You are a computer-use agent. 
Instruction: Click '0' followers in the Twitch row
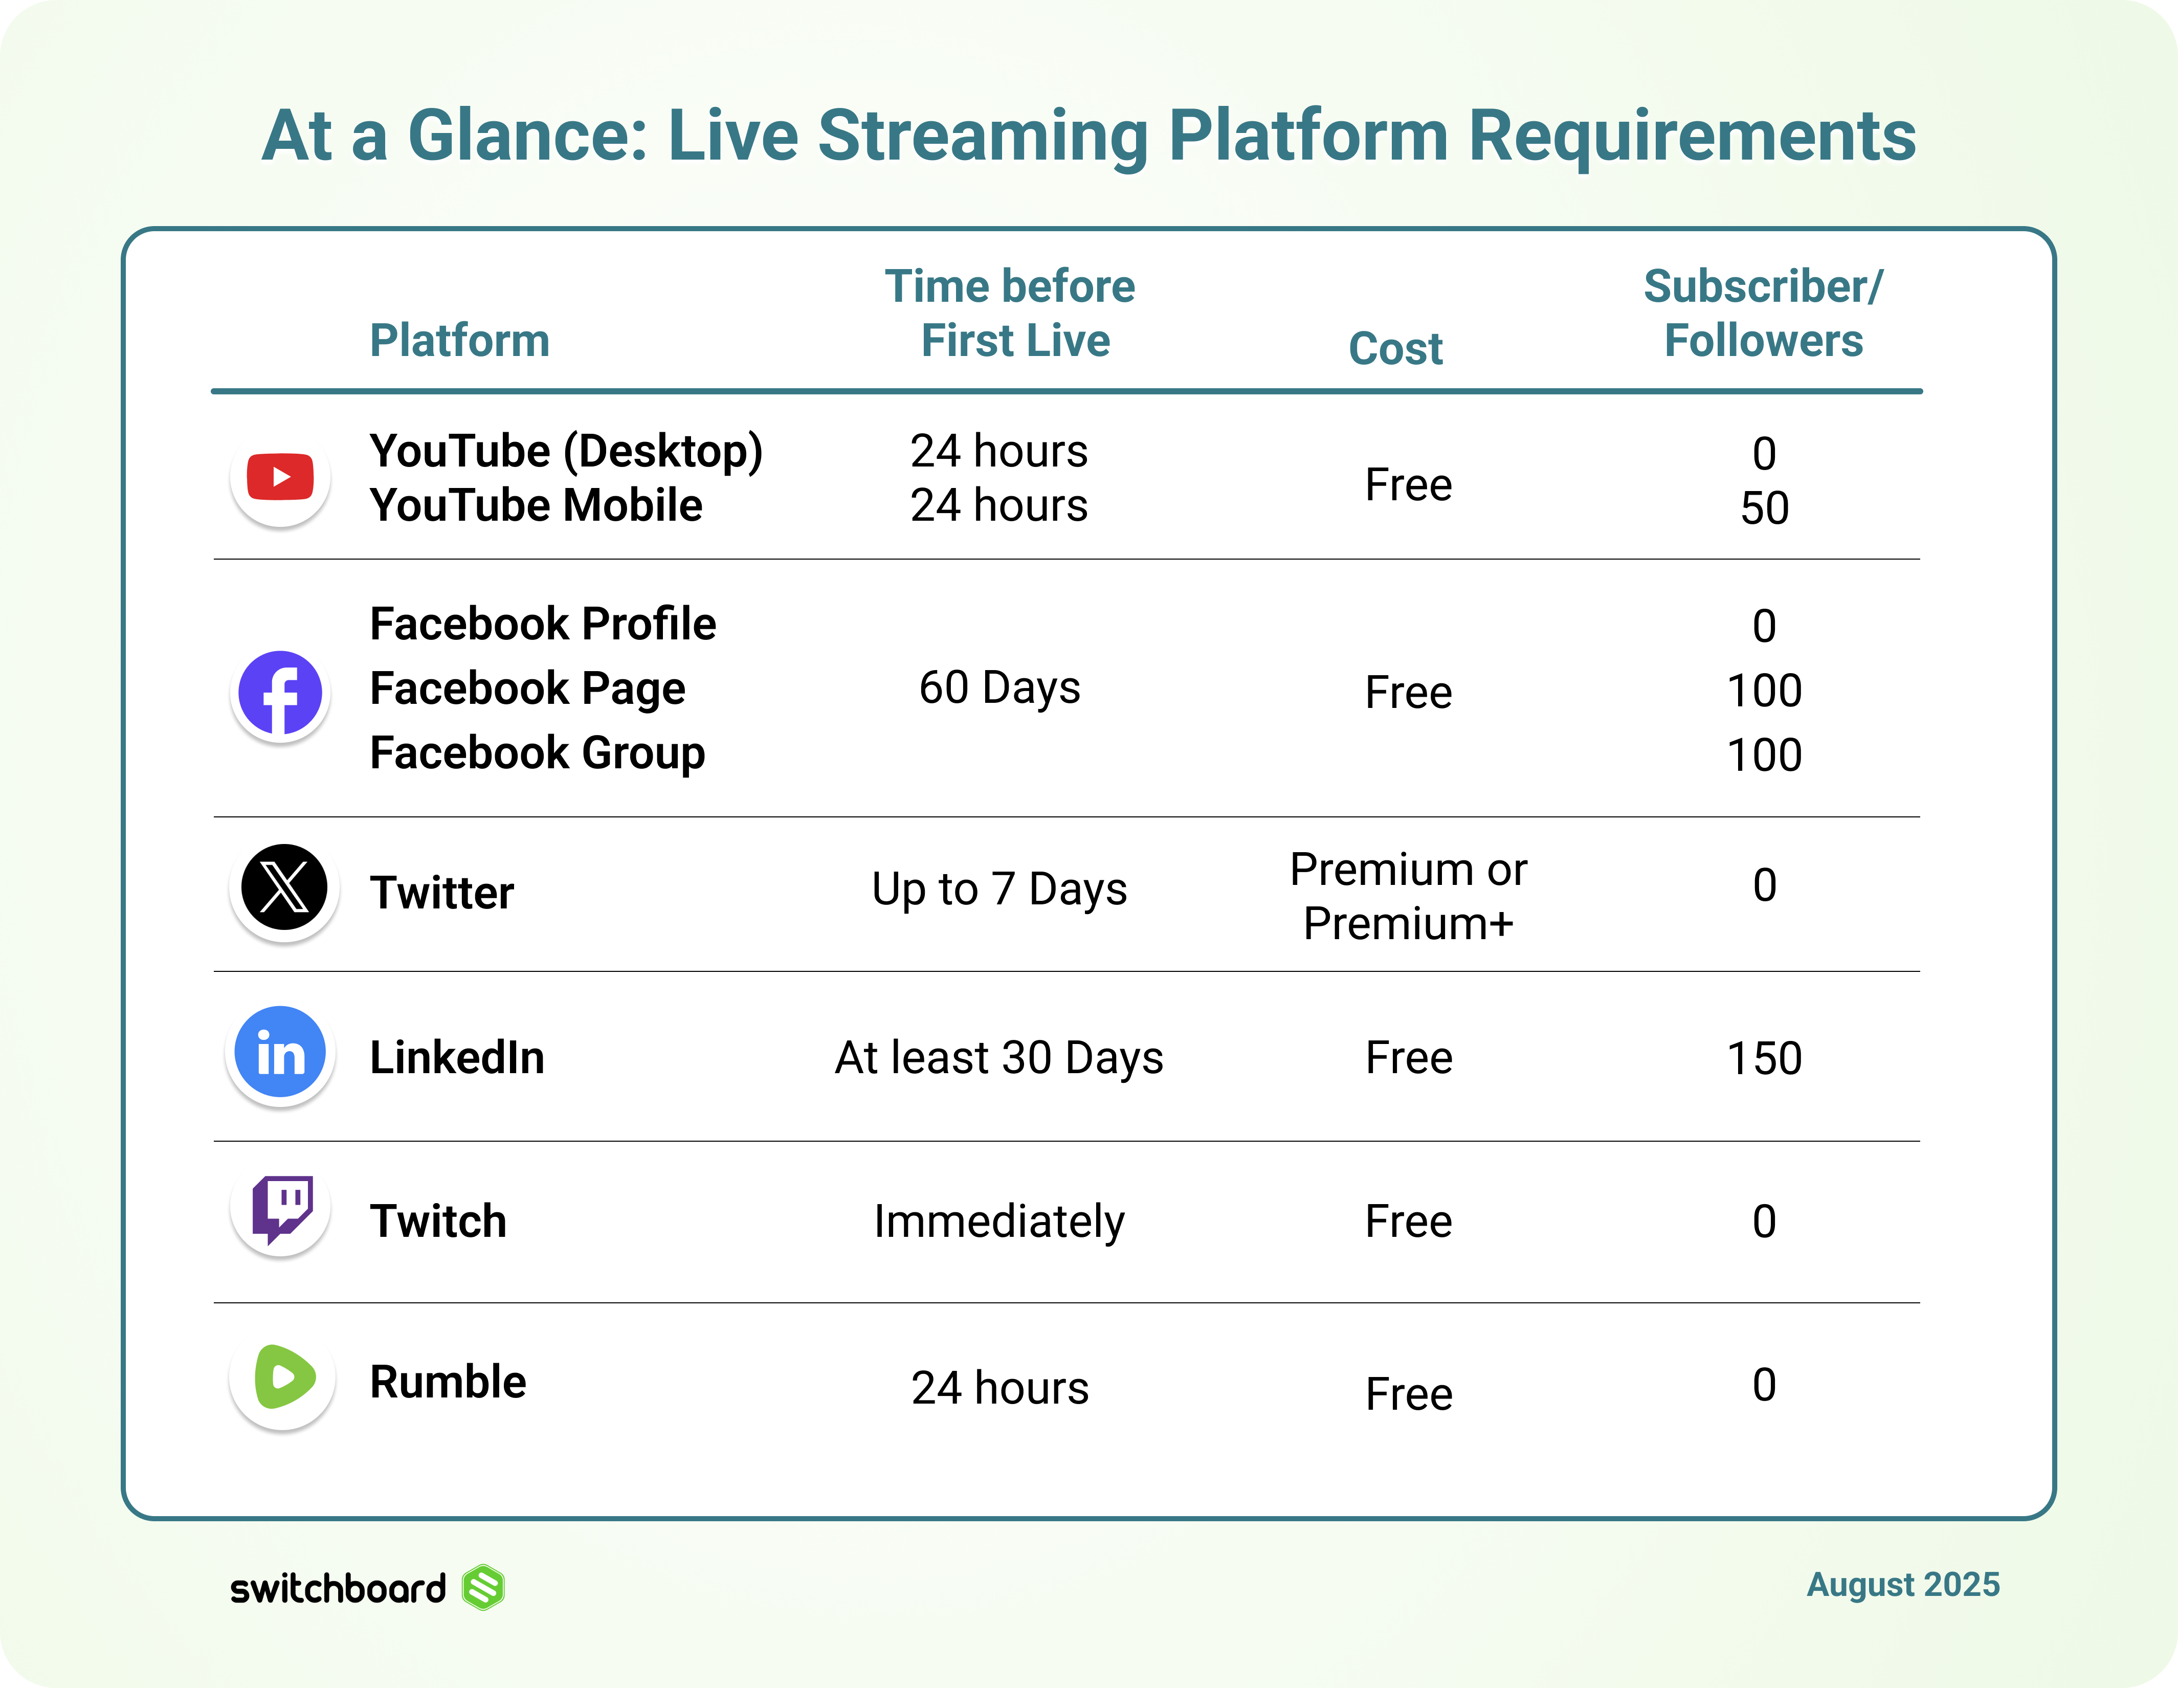[x=1764, y=1221]
